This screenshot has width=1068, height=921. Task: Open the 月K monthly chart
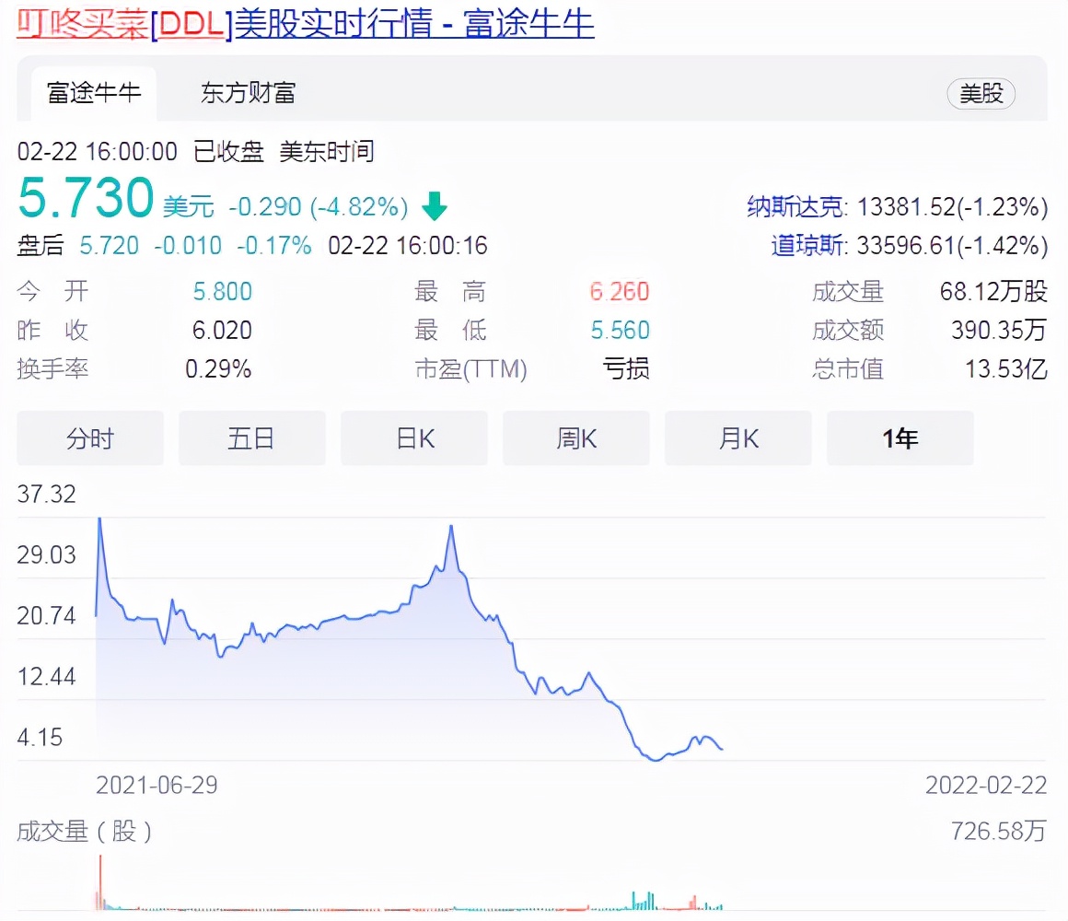pyautogui.click(x=737, y=438)
